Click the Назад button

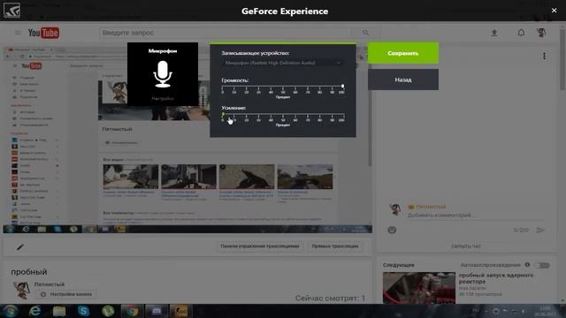[403, 79]
